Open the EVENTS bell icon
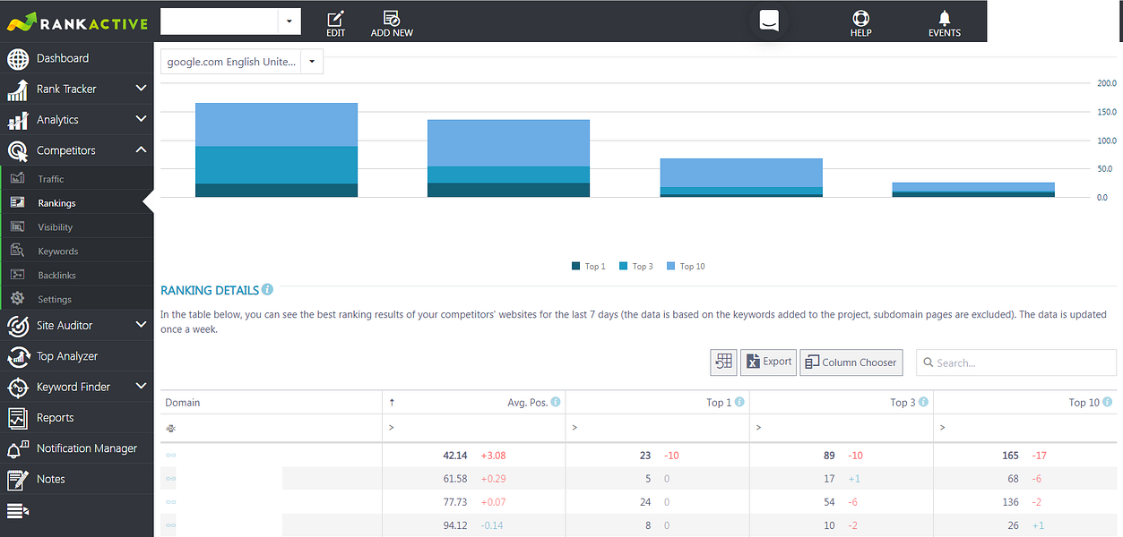 pyautogui.click(x=945, y=24)
